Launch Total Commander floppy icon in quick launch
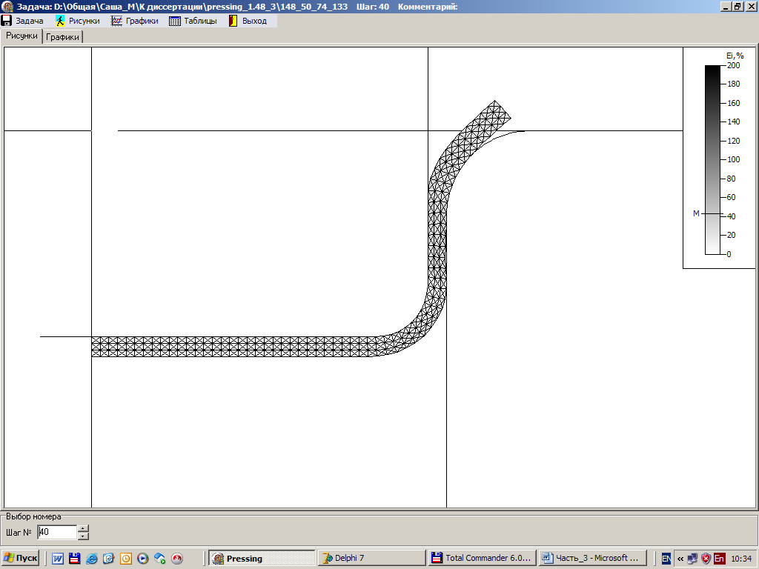Screen dimensions: 759x569 pyautogui.click(x=74, y=559)
